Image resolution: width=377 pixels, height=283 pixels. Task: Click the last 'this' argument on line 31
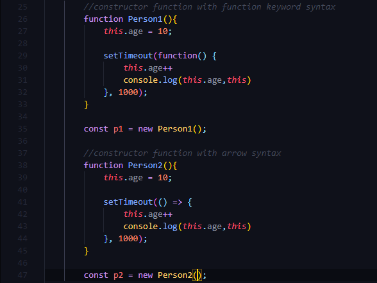click(237, 80)
